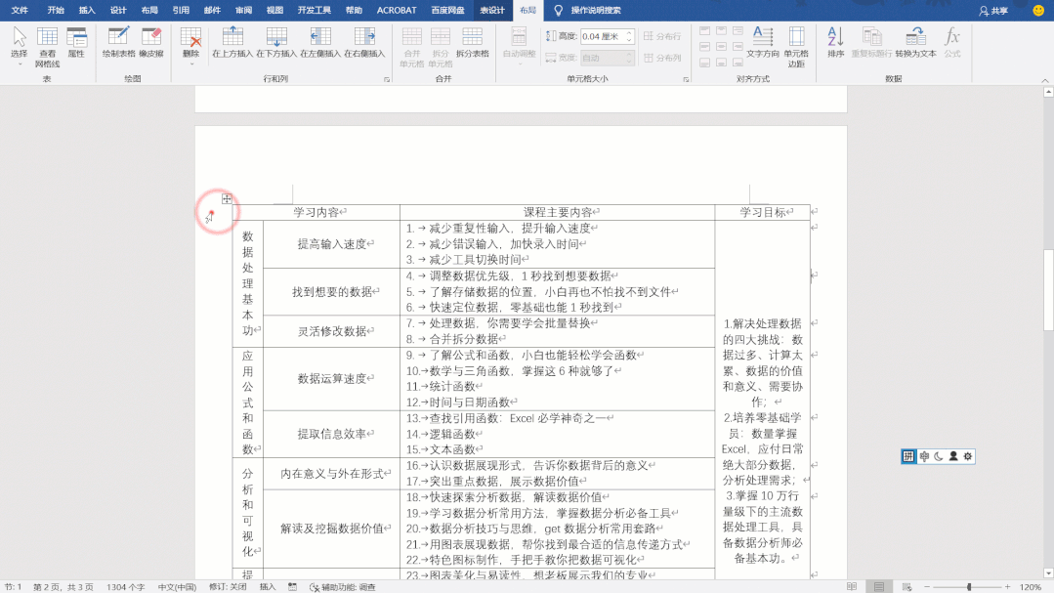Click 转换为文本 convert to text

(x=915, y=42)
